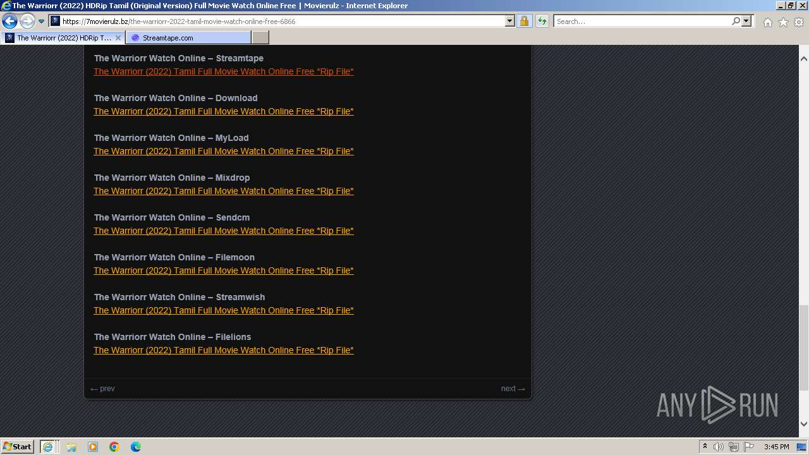Click the vertical scrollbar thumb
This screenshot has height=455, width=809.
(803, 348)
